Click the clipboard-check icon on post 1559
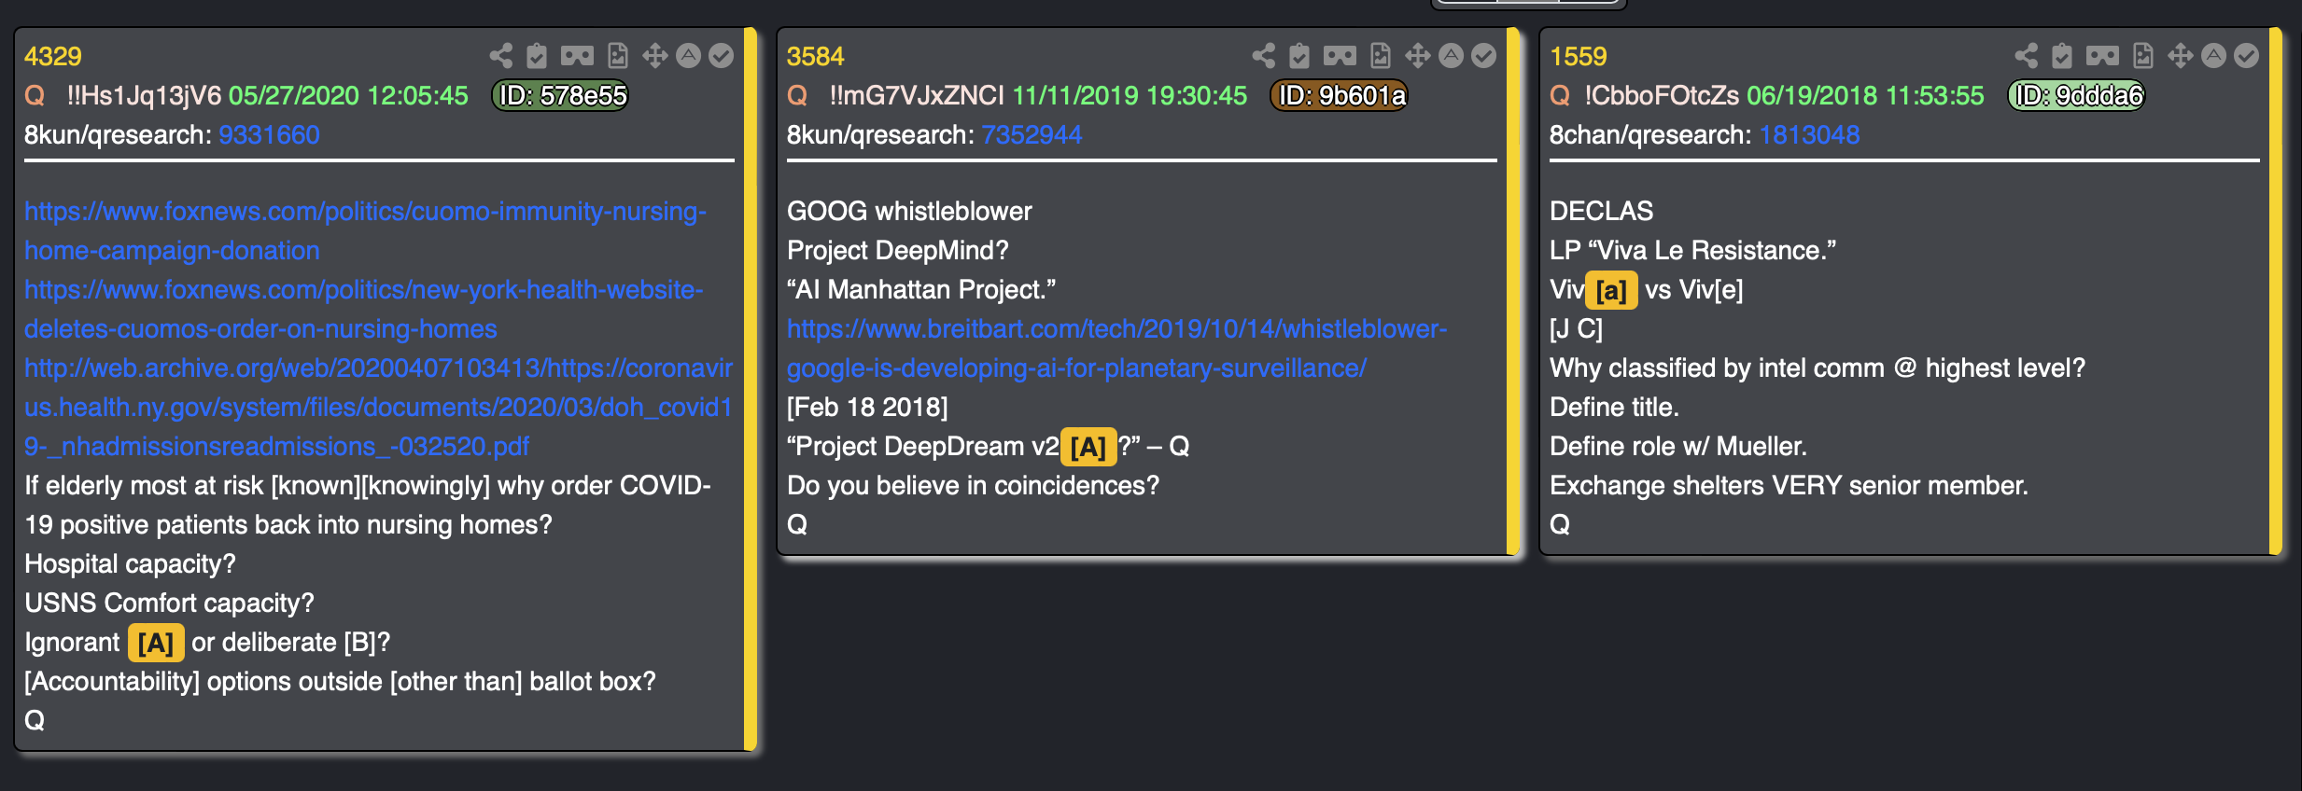Viewport: 2302px width, 791px height. pyautogui.click(x=2062, y=56)
